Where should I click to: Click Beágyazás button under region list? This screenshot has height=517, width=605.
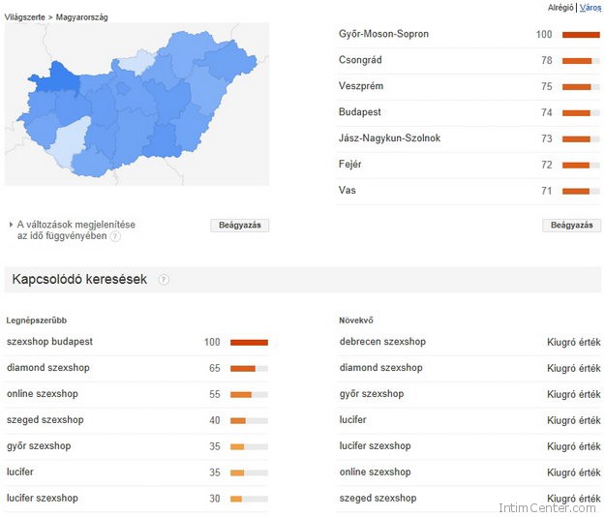click(x=571, y=225)
